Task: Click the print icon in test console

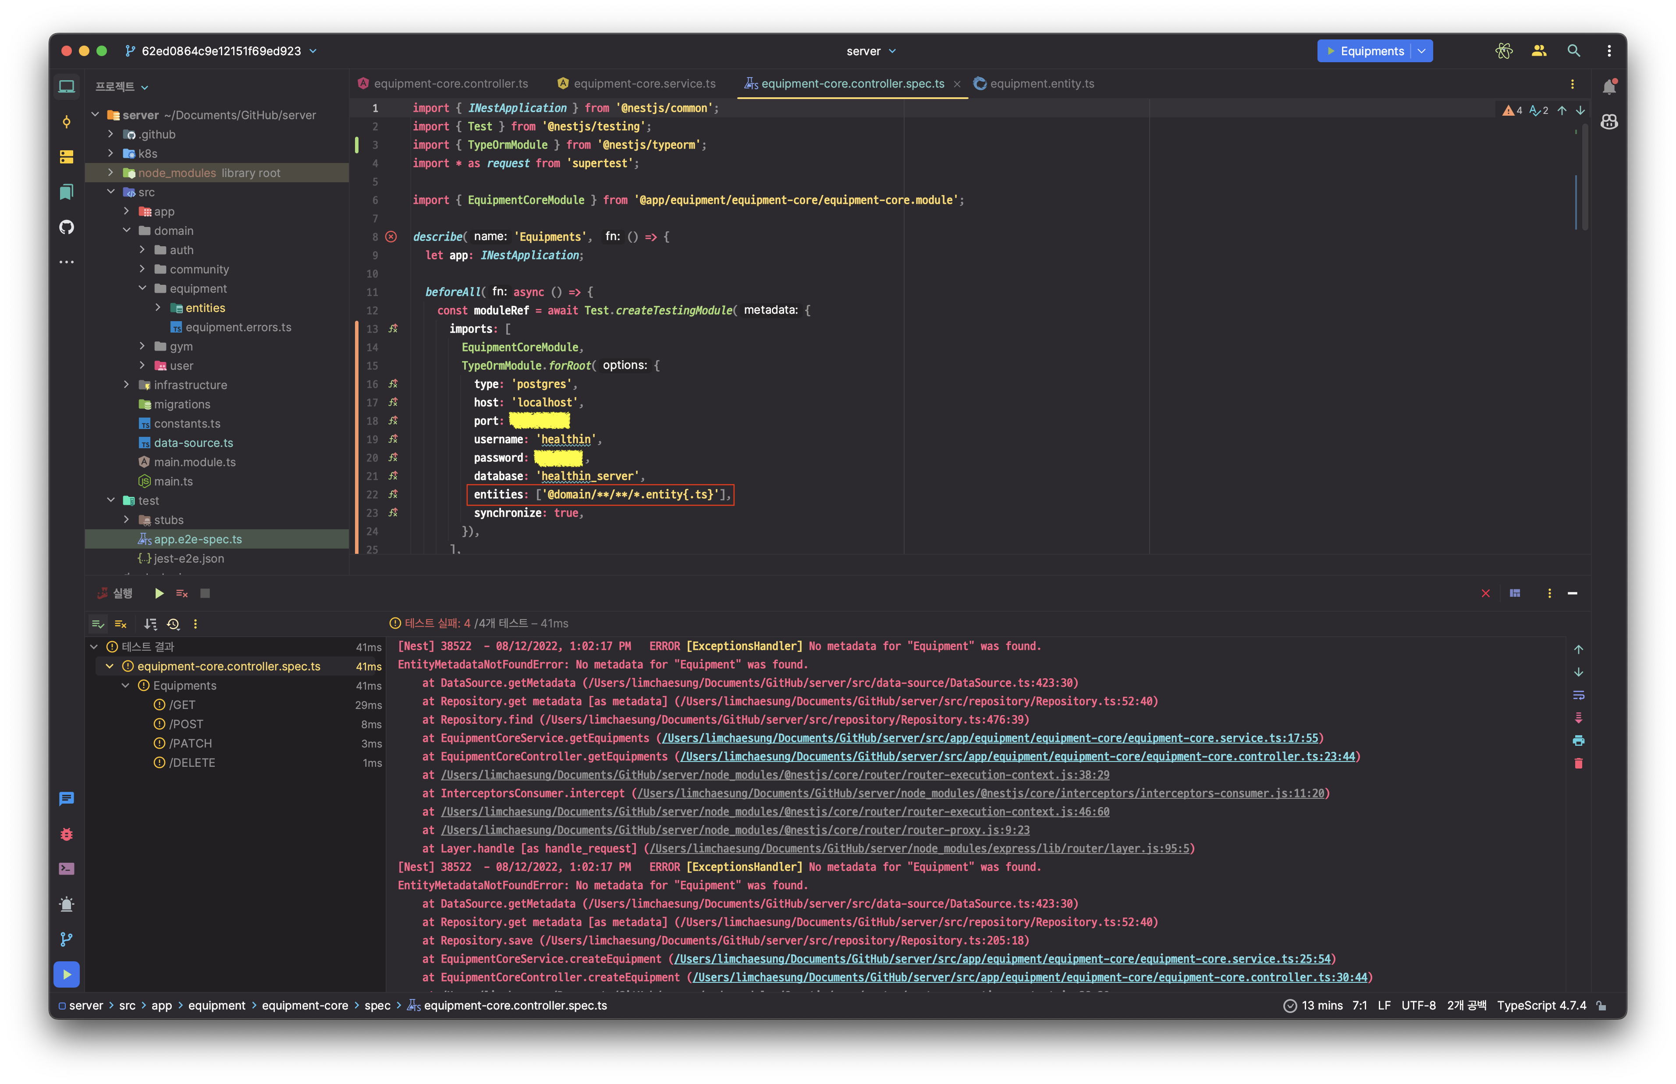Action: [x=1578, y=740]
